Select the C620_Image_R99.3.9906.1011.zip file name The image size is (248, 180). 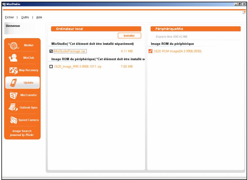coord(78,66)
